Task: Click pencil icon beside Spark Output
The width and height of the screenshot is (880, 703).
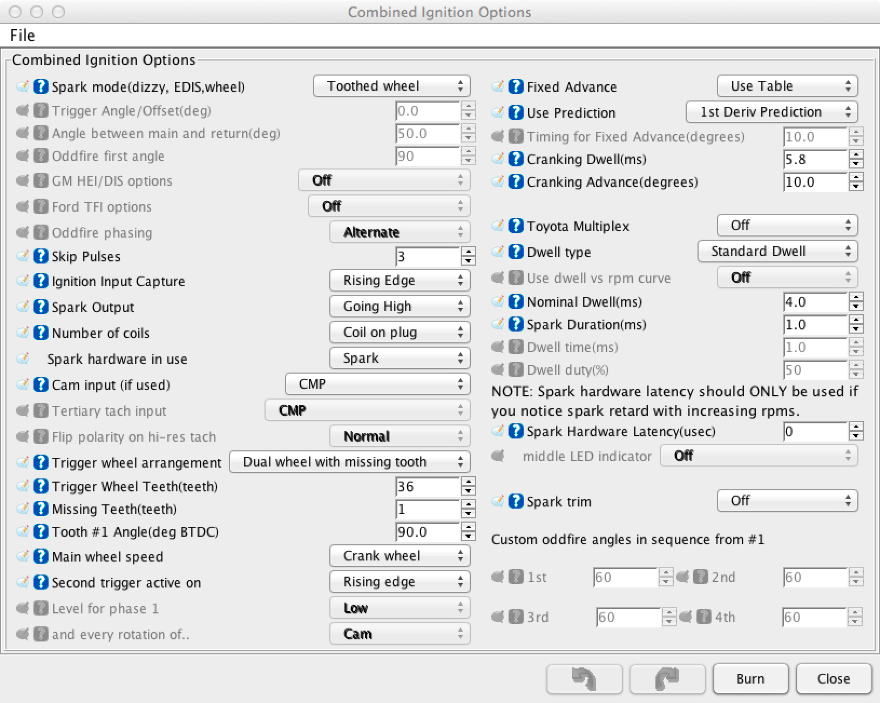Action: 23,307
